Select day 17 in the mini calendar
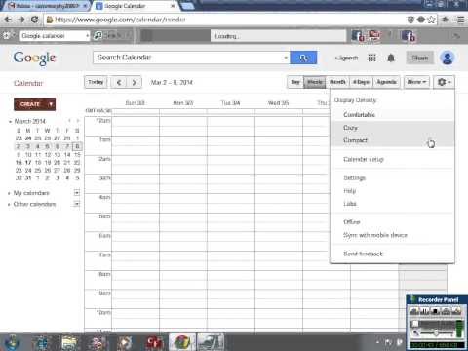This screenshot has height=351, width=468. point(28,162)
